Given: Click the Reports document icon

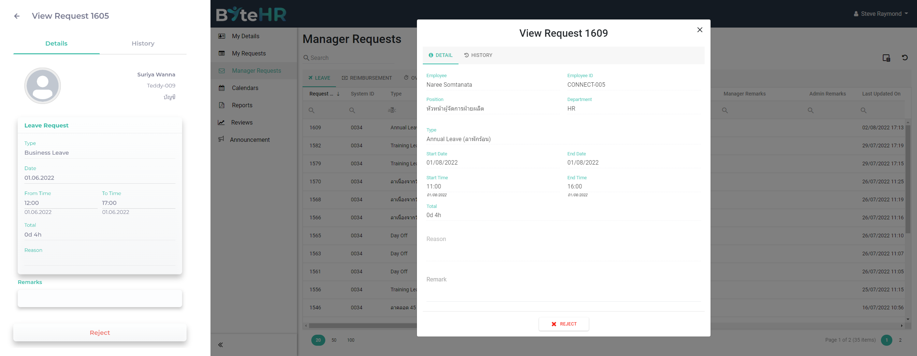Looking at the screenshot, I should (222, 105).
